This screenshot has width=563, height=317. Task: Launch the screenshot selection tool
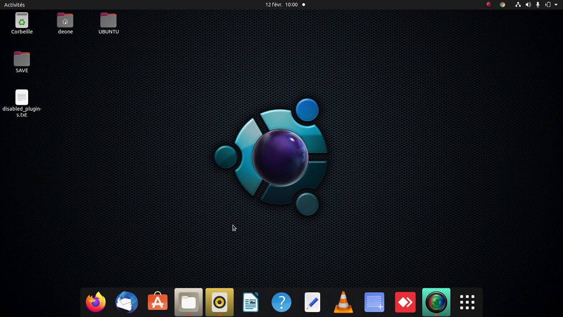[x=374, y=302]
